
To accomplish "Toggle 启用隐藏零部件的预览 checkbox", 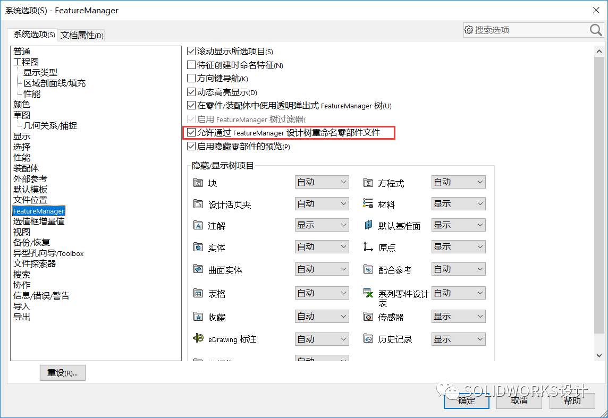I will coord(191,146).
